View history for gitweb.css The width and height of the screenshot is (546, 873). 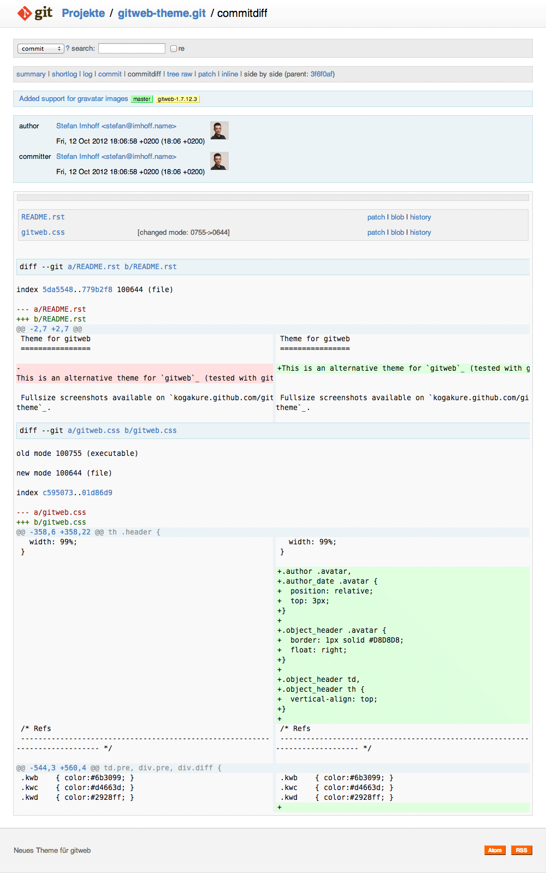pos(420,233)
